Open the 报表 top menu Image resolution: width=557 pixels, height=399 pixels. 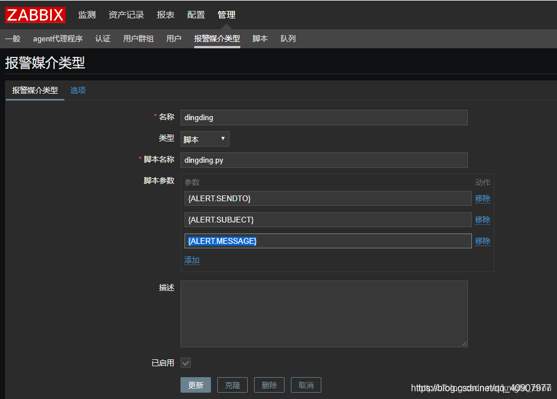click(x=166, y=15)
